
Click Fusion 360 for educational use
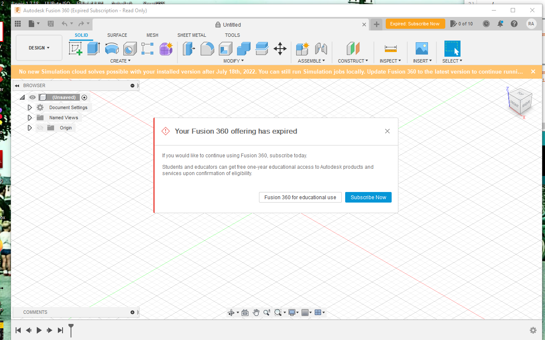[300, 197]
